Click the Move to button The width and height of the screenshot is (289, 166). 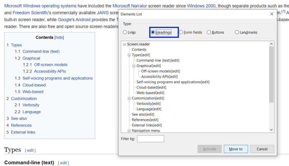(236, 149)
